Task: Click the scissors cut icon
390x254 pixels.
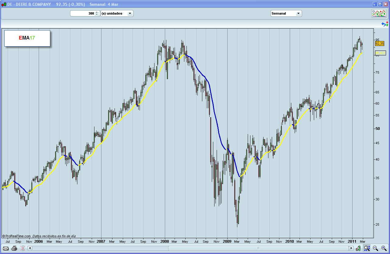Action: (22, 248)
